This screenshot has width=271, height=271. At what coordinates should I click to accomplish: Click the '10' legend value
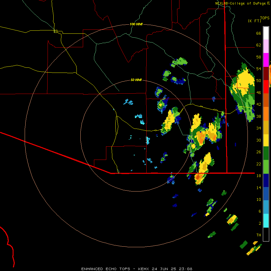(x=259, y=199)
